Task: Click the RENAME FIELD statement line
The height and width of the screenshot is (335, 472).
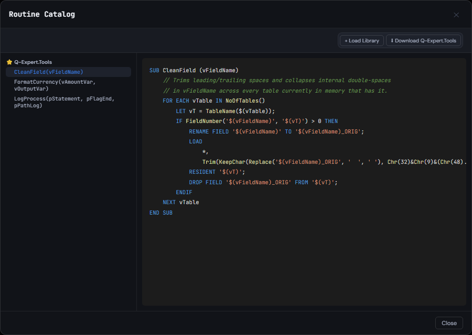Action: click(x=276, y=131)
